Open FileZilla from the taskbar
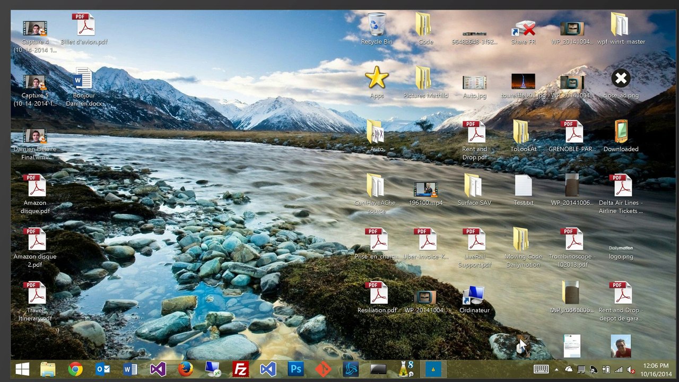679x382 pixels. point(240,369)
